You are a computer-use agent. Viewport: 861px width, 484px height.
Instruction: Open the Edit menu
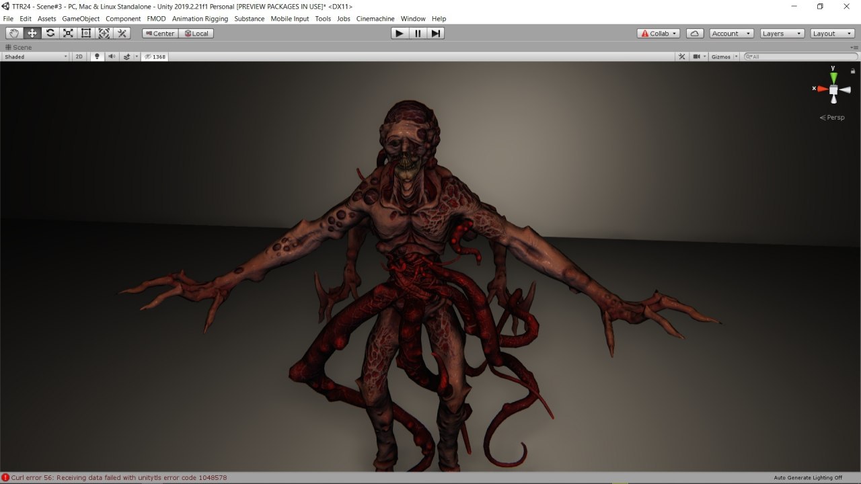click(26, 19)
